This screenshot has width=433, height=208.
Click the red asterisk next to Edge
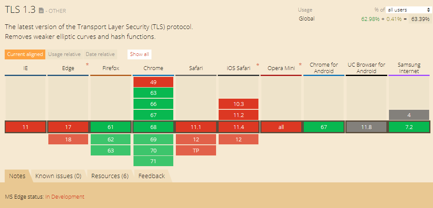click(87, 64)
